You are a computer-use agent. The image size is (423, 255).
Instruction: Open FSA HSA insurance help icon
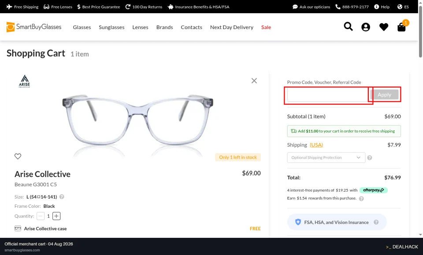point(376,222)
